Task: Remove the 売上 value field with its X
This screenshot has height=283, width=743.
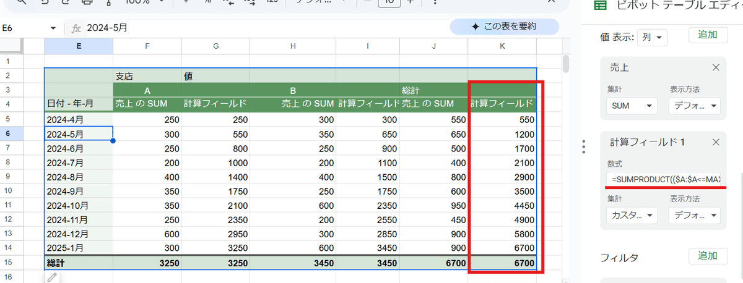Action: tap(716, 67)
